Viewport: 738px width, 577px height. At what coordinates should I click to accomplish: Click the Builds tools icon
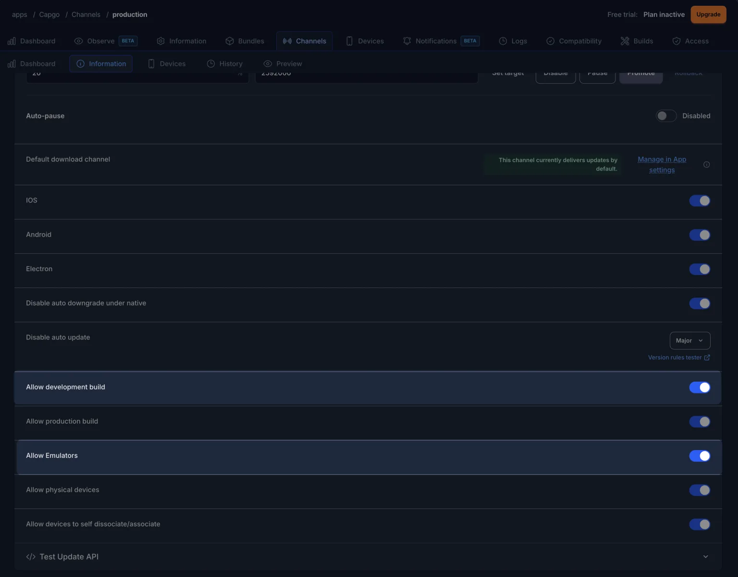(625, 41)
